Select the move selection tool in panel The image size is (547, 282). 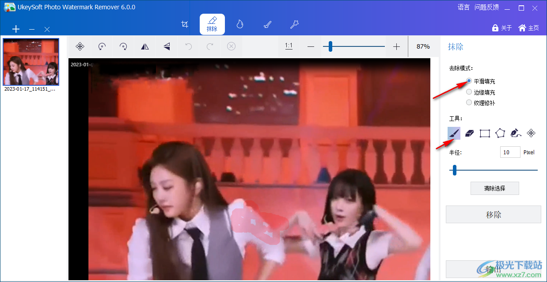(532, 133)
